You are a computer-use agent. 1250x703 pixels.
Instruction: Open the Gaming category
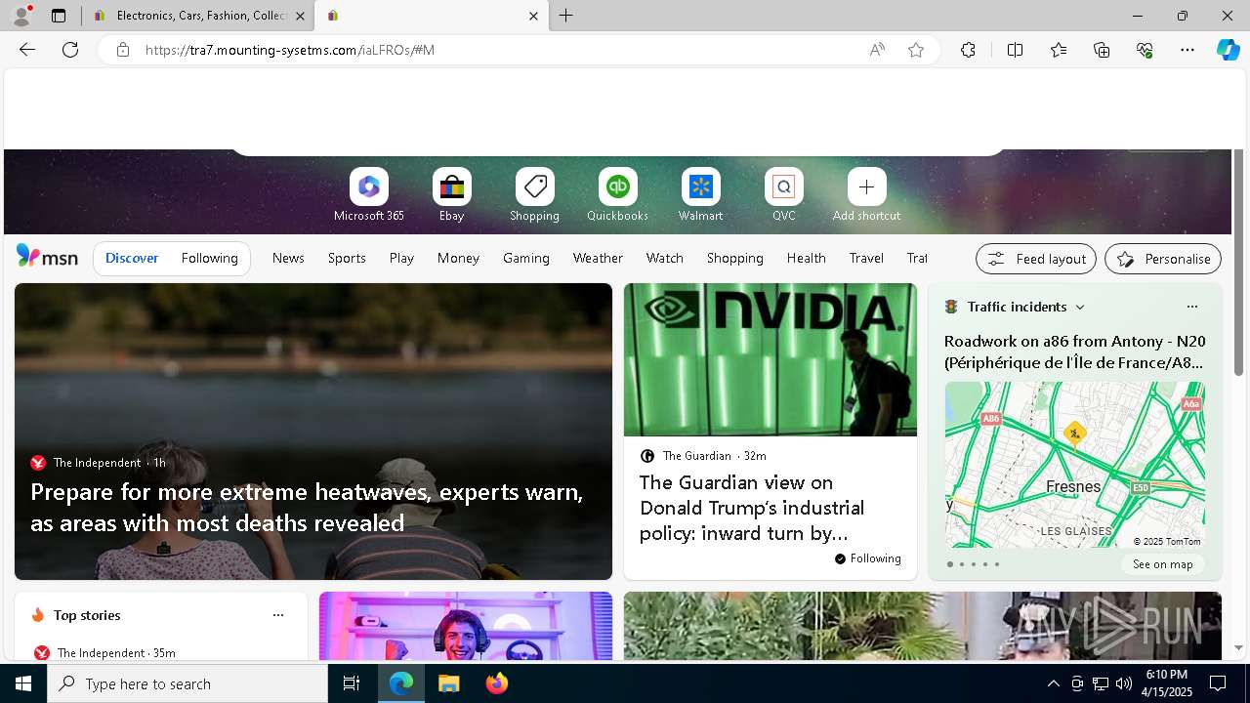click(526, 258)
